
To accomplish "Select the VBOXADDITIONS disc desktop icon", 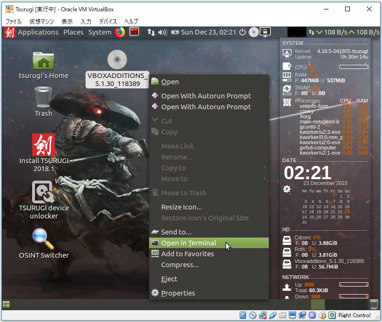I will 117,60.
